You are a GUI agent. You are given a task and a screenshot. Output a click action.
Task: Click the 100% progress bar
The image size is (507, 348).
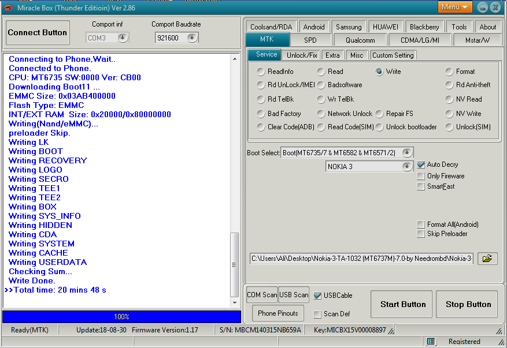[121, 317]
